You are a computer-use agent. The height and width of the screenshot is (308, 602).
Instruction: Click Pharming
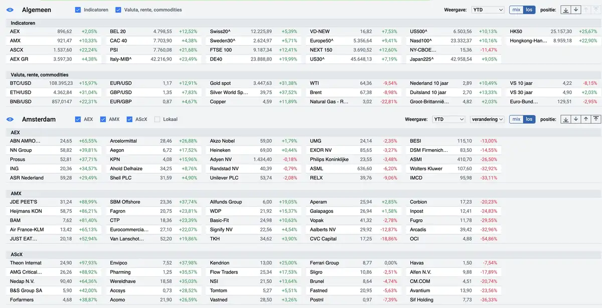pyautogui.click(x=120, y=272)
